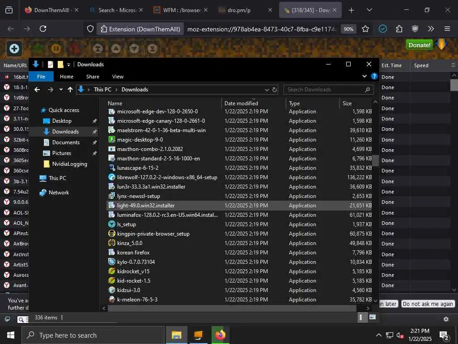Click the green resume icon in DownThemAll toolbar
Screen dimensions: 458x344
coord(38,48)
